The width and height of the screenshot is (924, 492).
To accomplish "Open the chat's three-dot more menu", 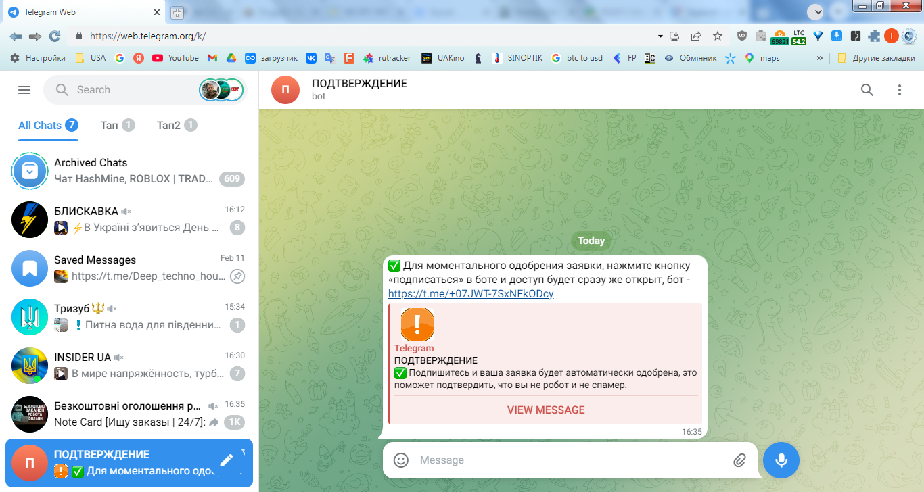I will (900, 90).
